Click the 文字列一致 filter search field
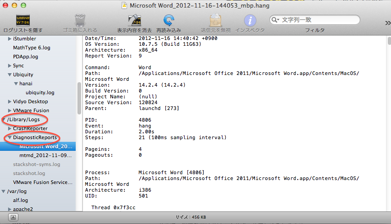This screenshot has width=391, height=224. (x=315, y=20)
